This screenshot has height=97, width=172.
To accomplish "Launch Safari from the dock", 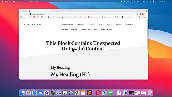I will click(x=34, y=93).
